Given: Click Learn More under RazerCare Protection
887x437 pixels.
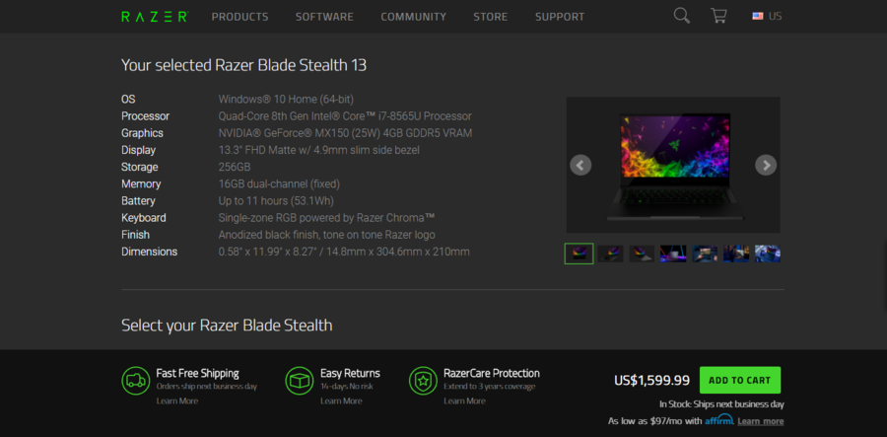Looking at the screenshot, I should click(x=464, y=401).
